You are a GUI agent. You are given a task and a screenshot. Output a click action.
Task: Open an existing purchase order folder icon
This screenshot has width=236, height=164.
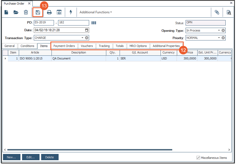click(16, 12)
